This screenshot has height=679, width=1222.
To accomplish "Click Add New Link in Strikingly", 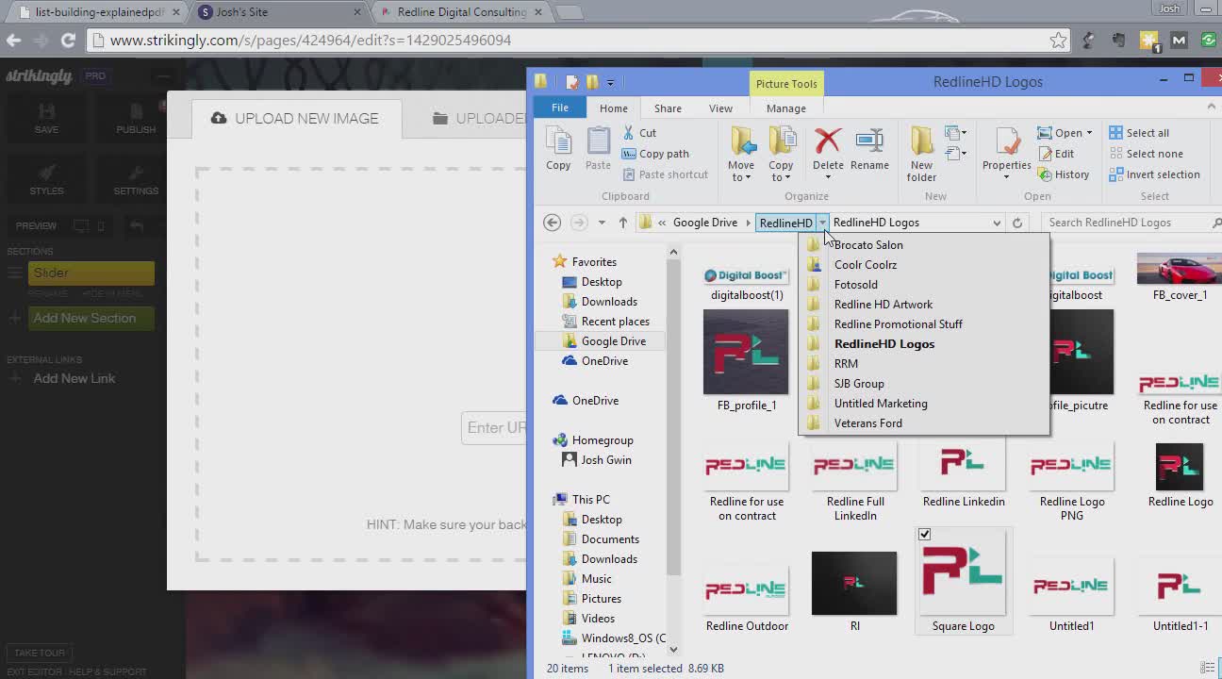I will click(x=74, y=378).
